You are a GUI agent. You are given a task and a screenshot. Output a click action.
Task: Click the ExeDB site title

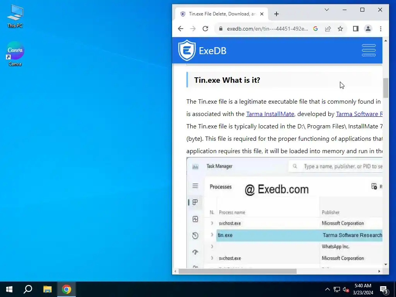[x=213, y=51]
